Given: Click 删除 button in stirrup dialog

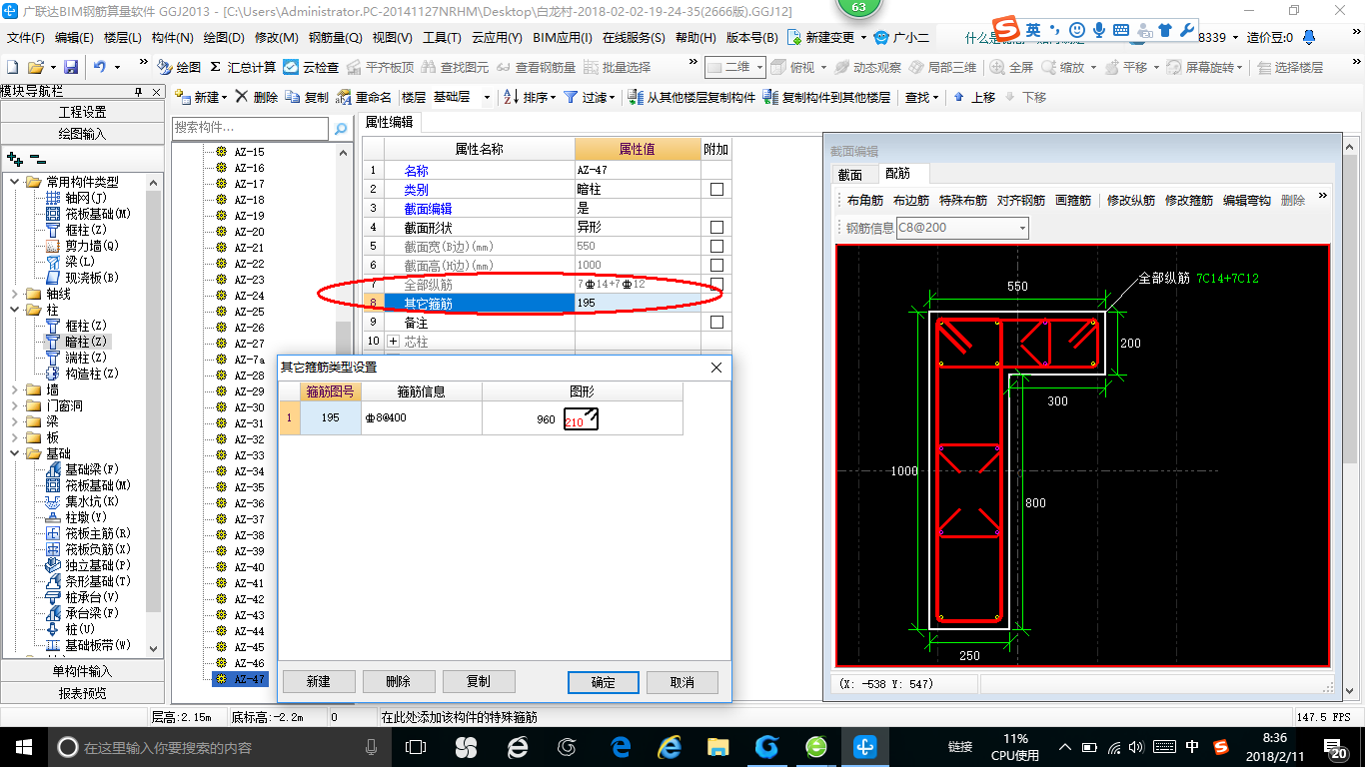Looking at the screenshot, I should (x=398, y=681).
